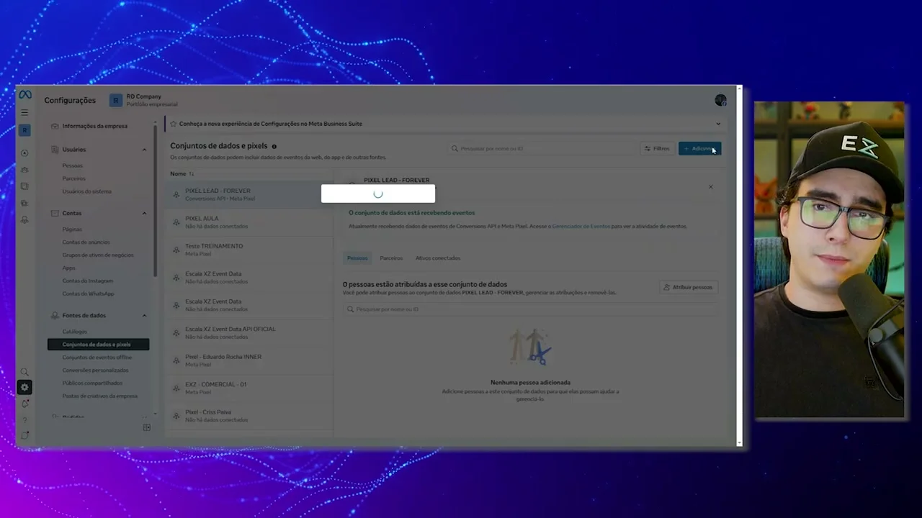Open Contas do Instagram
Image resolution: width=922 pixels, height=518 pixels.
coord(88,281)
